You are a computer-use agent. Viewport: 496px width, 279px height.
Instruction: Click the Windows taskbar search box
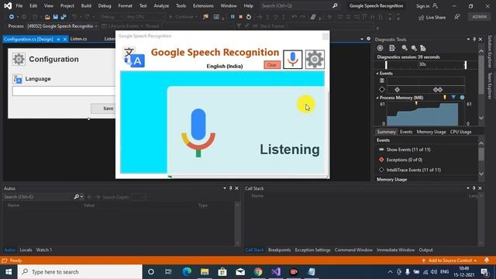80,272
